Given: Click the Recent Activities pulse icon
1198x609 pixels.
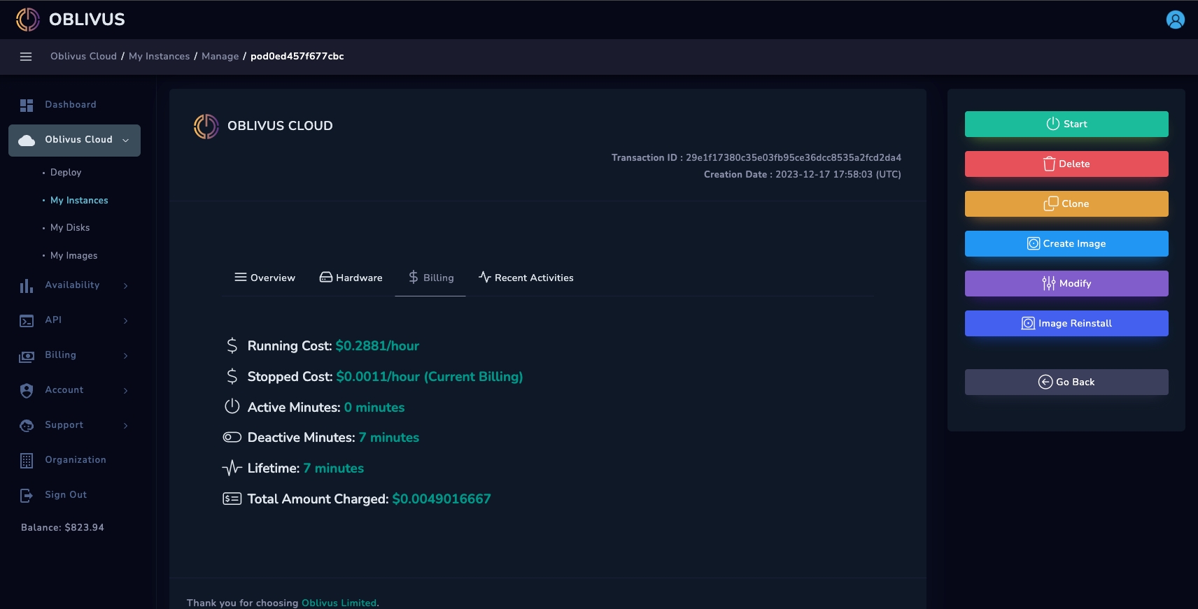Looking at the screenshot, I should (x=485, y=277).
